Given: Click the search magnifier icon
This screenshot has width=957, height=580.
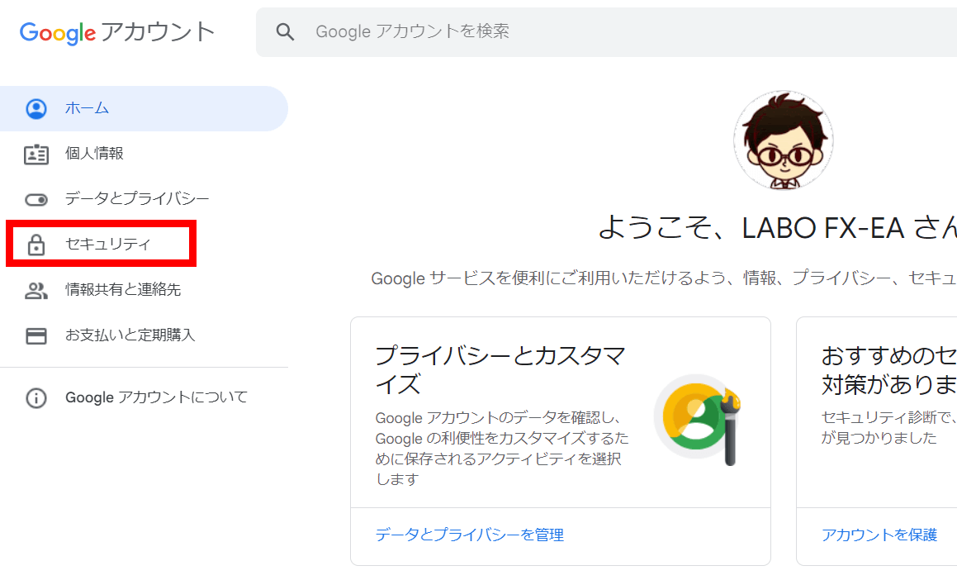Looking at the screenshot, I should 285,31.
